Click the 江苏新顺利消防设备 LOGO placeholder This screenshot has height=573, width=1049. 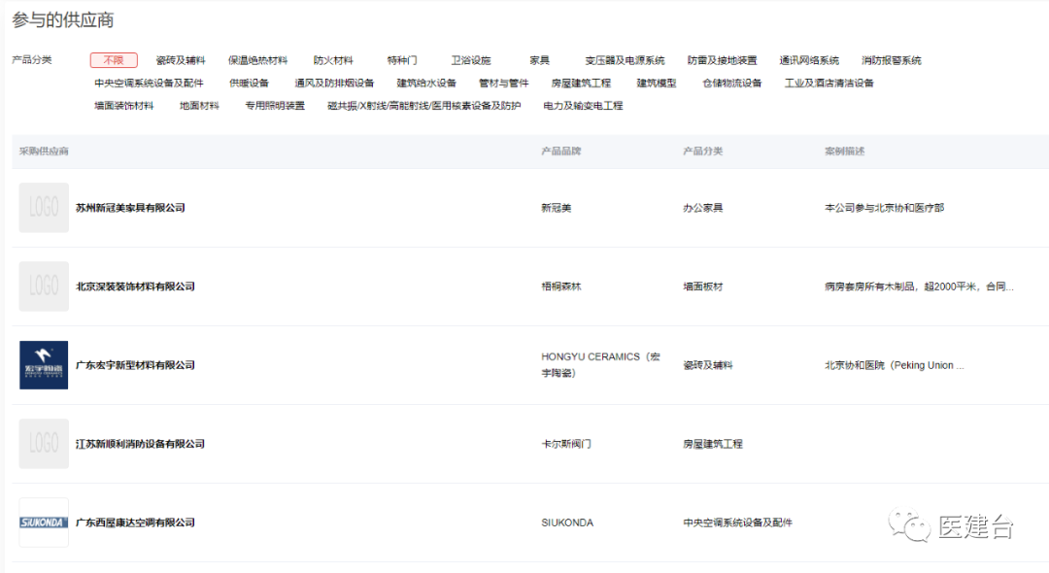44,443
